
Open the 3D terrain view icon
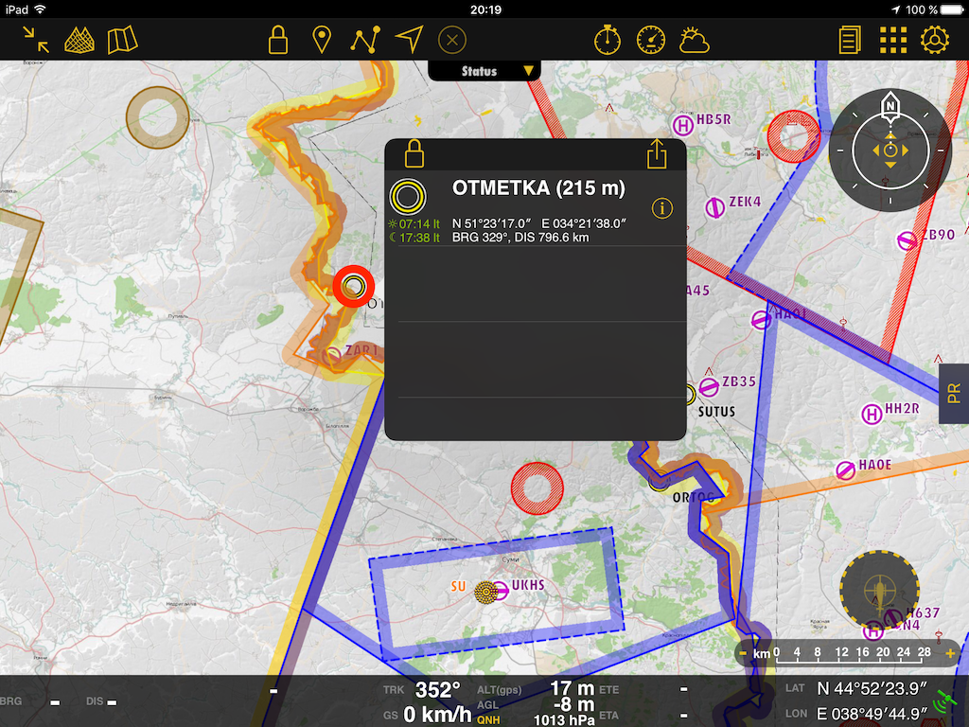[x=79, y=40]
